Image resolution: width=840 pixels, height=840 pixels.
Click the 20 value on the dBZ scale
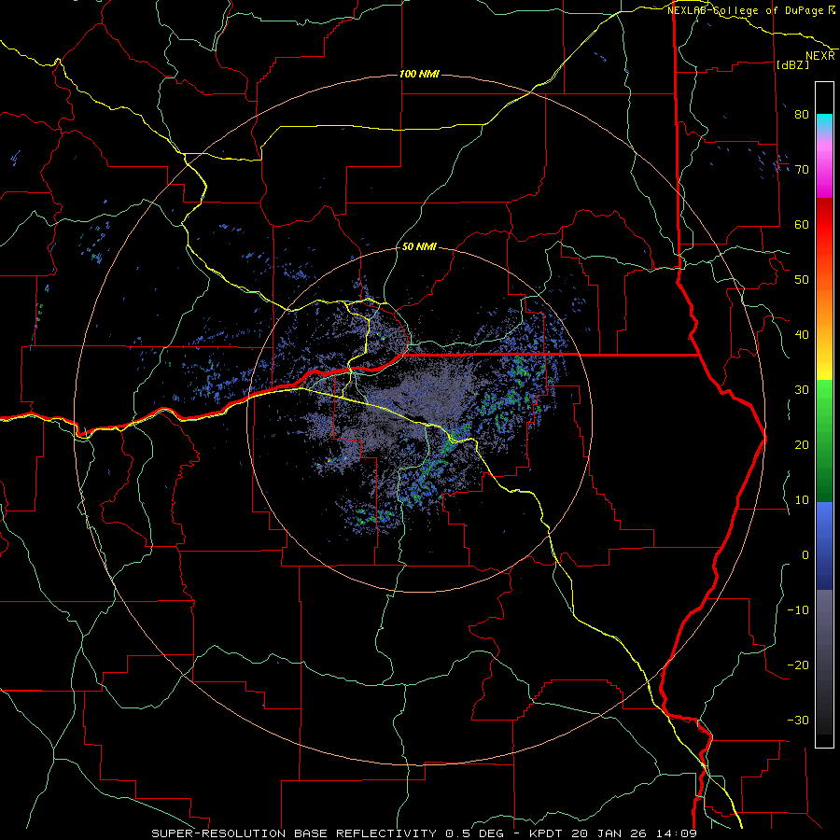(802, 444)
